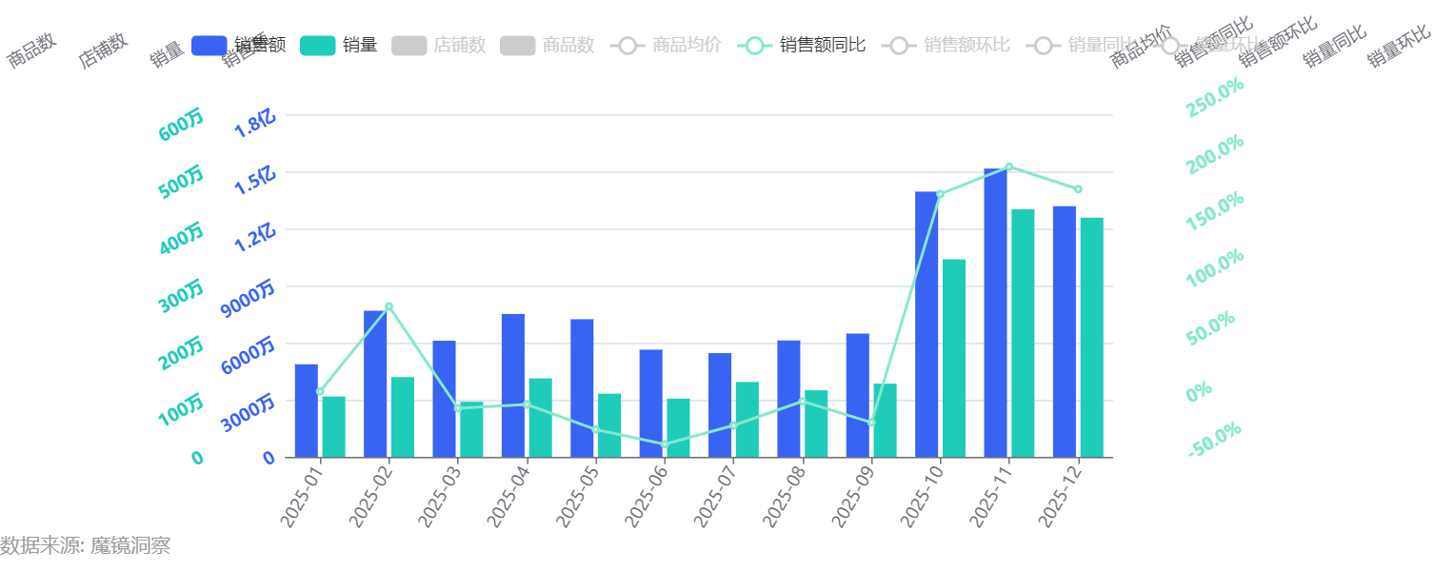Viewport: 1455px width, 571px height.
Task: Click the 250.0% right axis label
Action: pos(1216,98)
